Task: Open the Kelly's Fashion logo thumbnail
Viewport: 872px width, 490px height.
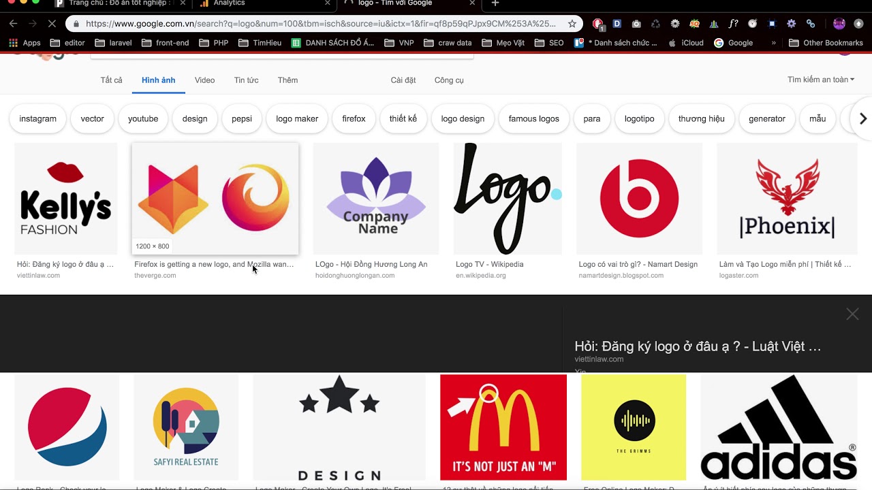Action: click(x=66, y=199)
